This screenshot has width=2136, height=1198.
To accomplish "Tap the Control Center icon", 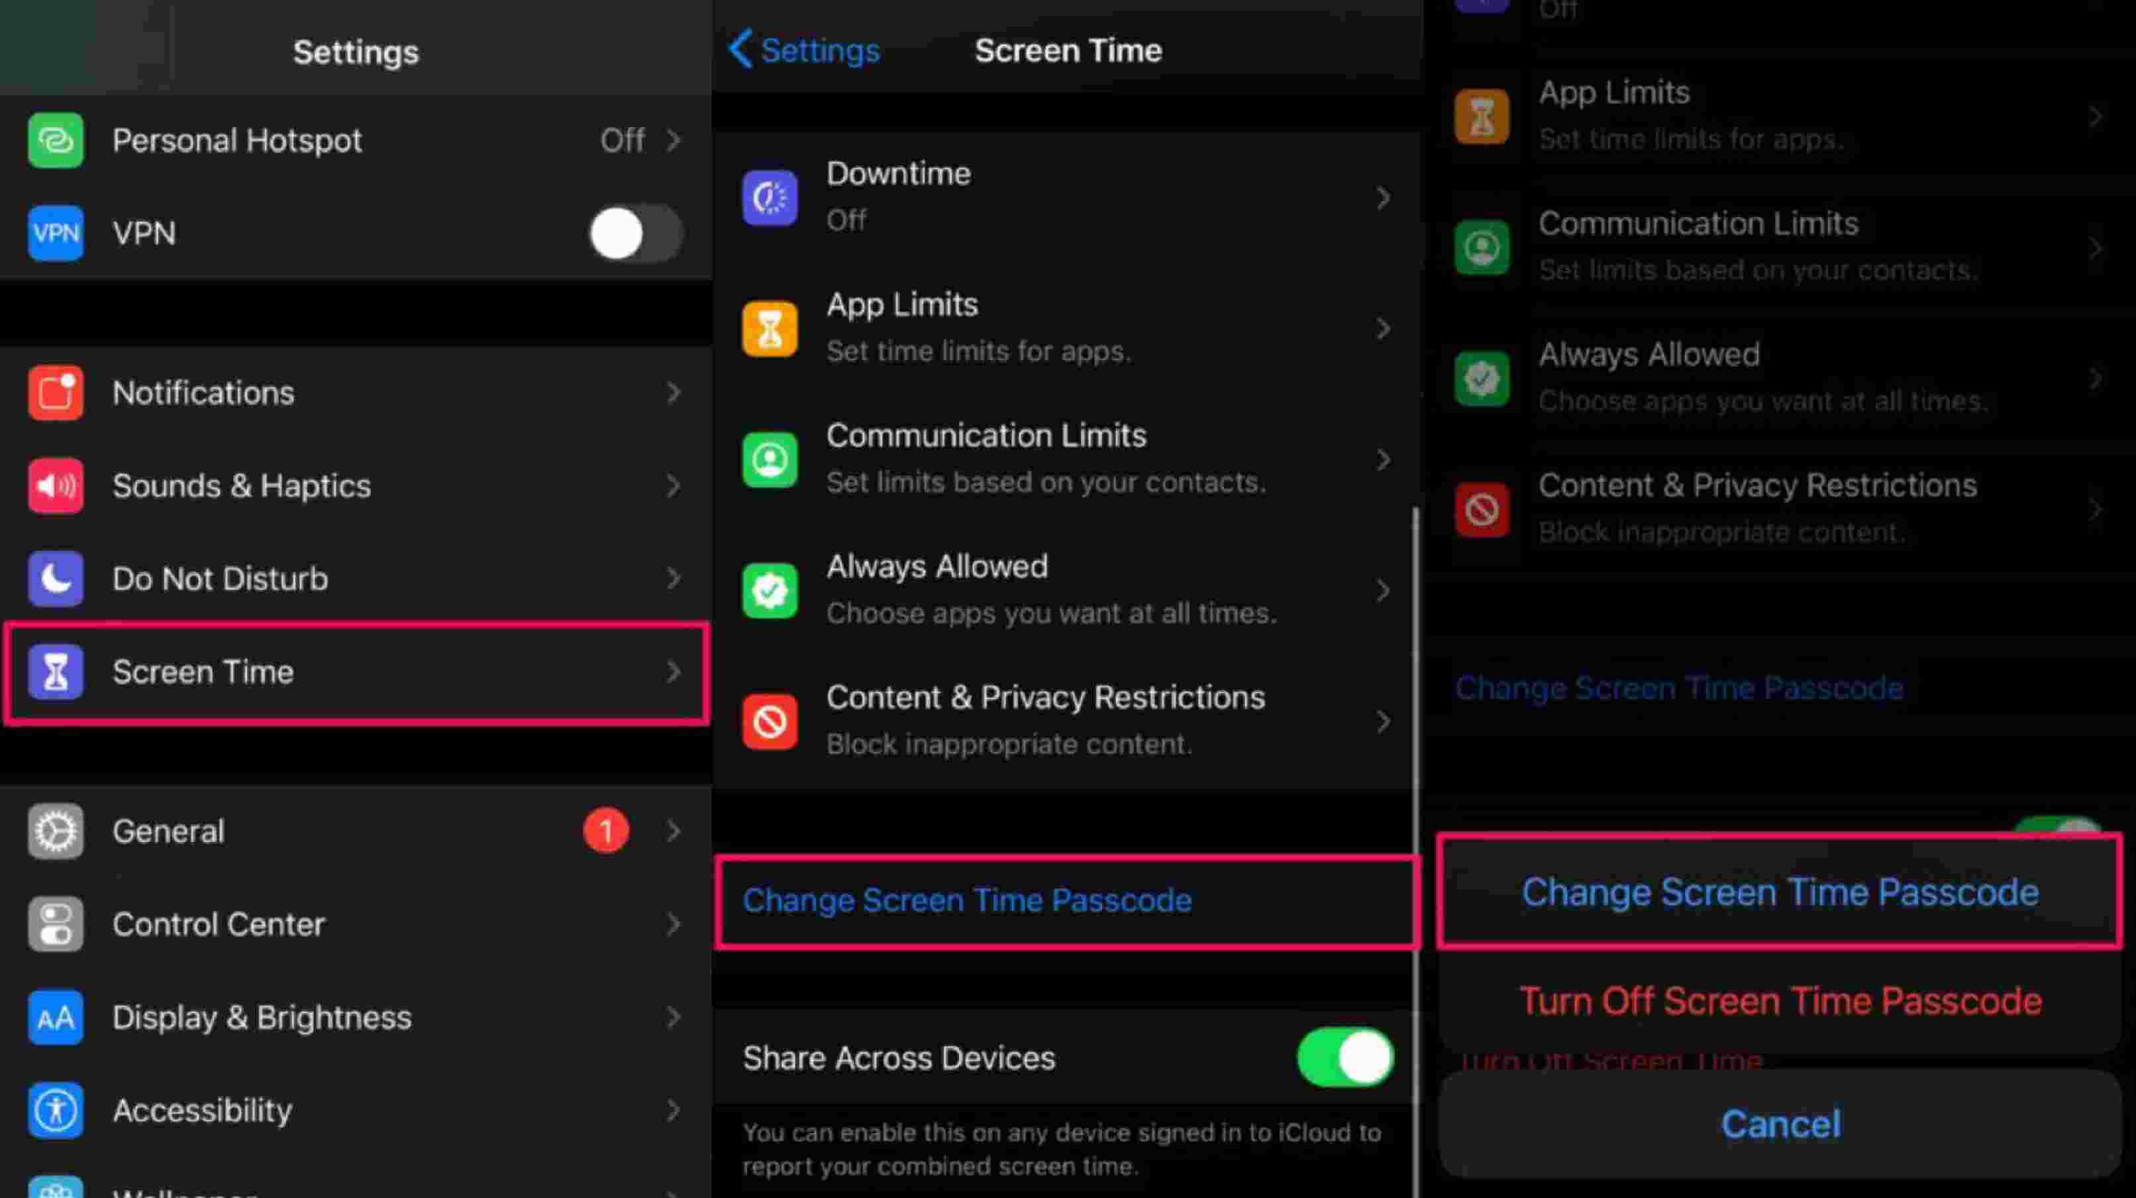I will pyautogui.click(x=56, y=924).
